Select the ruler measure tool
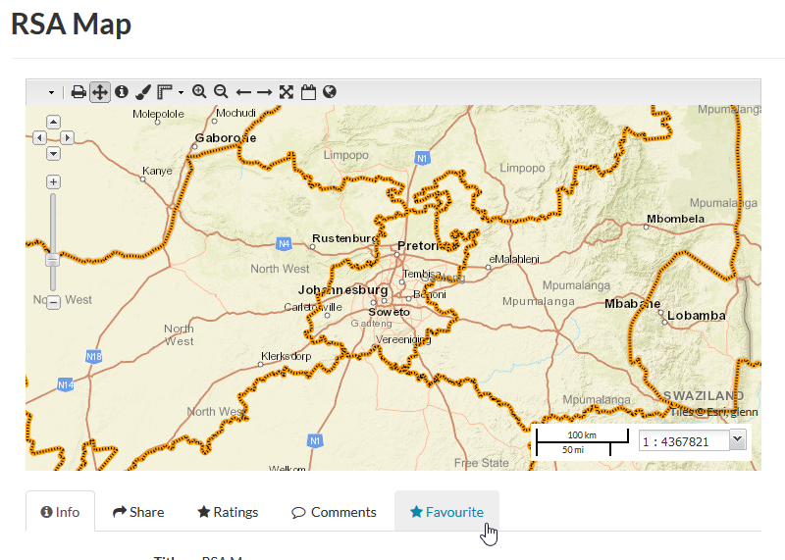 point(165,92)
